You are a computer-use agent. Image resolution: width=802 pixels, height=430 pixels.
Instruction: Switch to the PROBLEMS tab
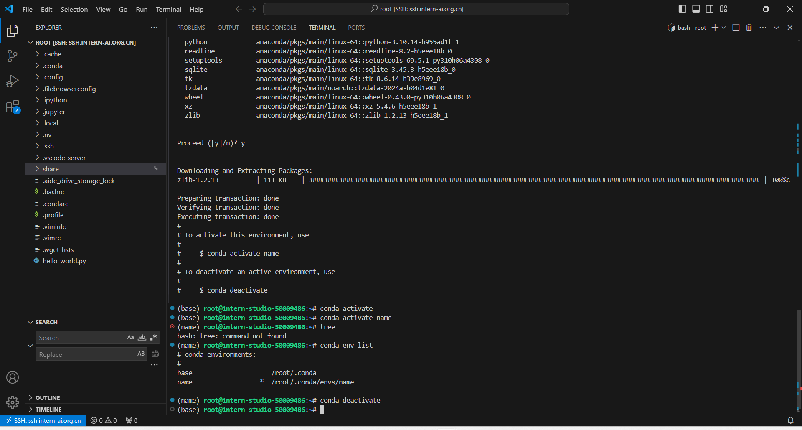point(191,28)
